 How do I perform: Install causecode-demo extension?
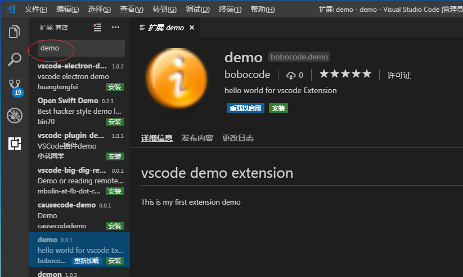coord(115,226)
